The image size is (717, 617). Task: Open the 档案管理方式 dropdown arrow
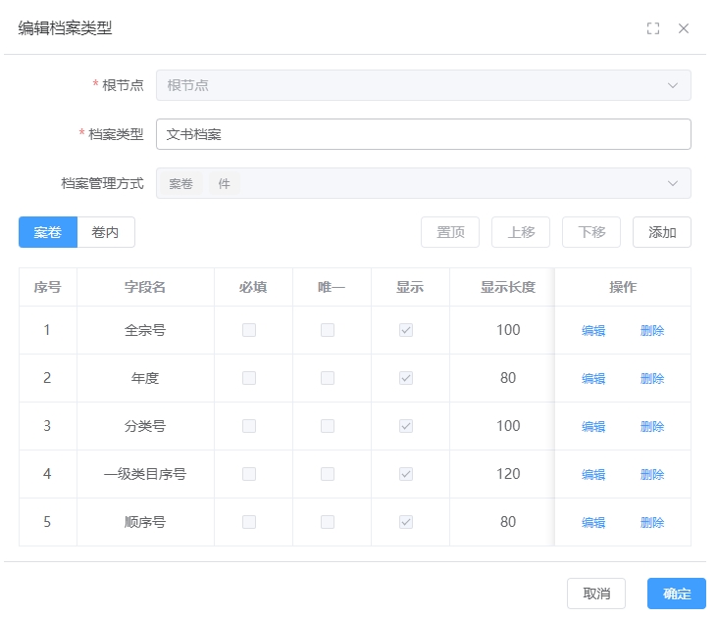[673, 183]
